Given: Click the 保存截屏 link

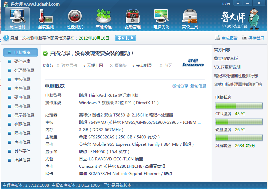Looking at the screenshot, I should click(256, 38).
